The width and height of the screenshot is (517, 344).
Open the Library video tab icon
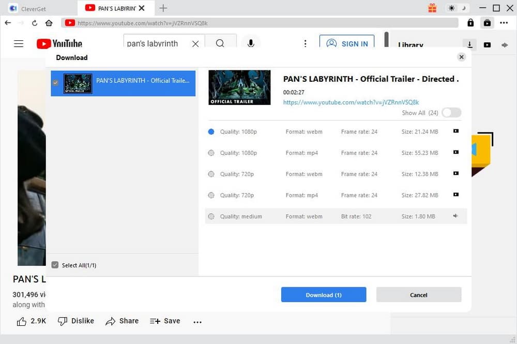pos(487,45)
